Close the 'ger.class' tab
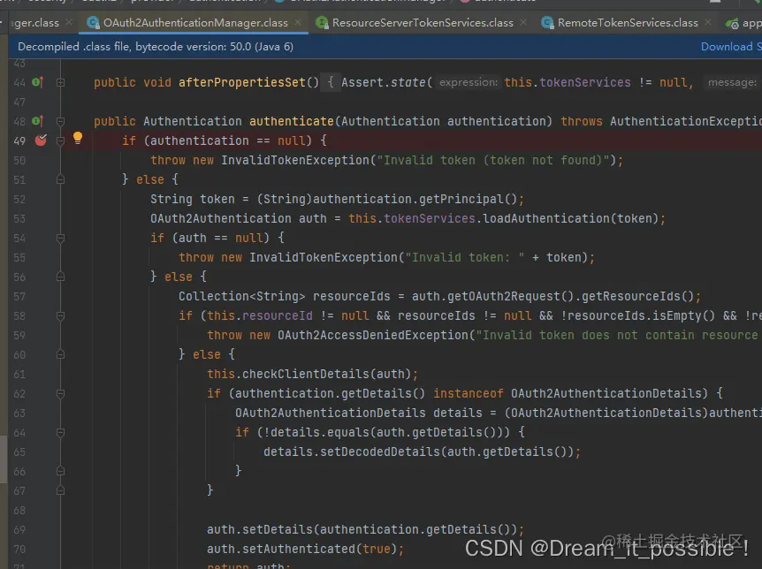This screenshot has width=762, height=569. [69, 22]
